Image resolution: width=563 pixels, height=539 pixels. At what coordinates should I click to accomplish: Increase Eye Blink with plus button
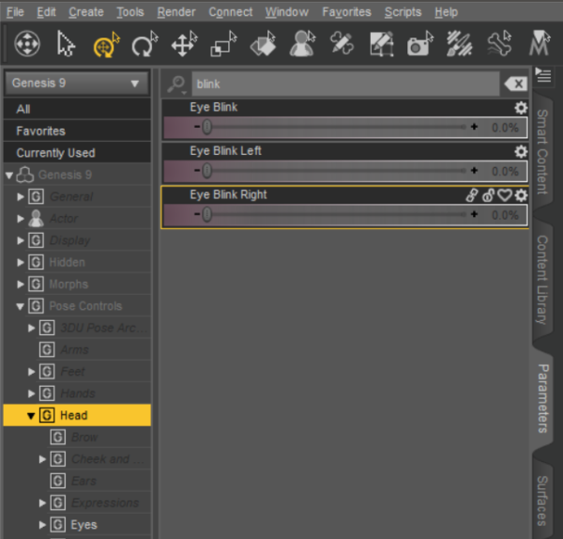click(x=474, y=127)
